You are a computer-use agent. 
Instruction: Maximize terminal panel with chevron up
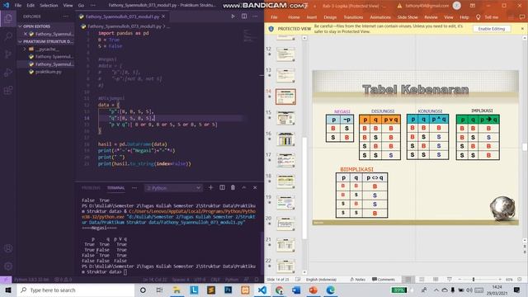[x=244, y=187]
